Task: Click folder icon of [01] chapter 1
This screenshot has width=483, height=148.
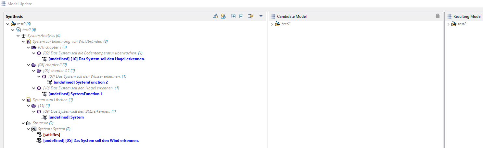Action: click(x=34, y=47)
